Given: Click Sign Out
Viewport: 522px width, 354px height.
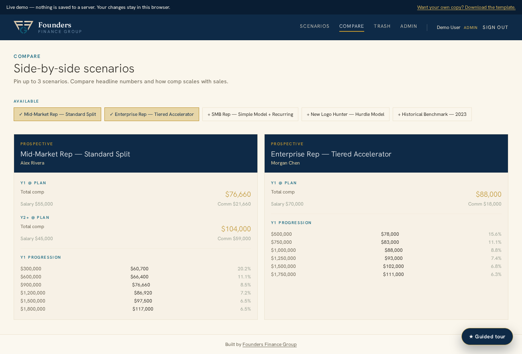Looking at the screenshot, I should pos(495,27).
